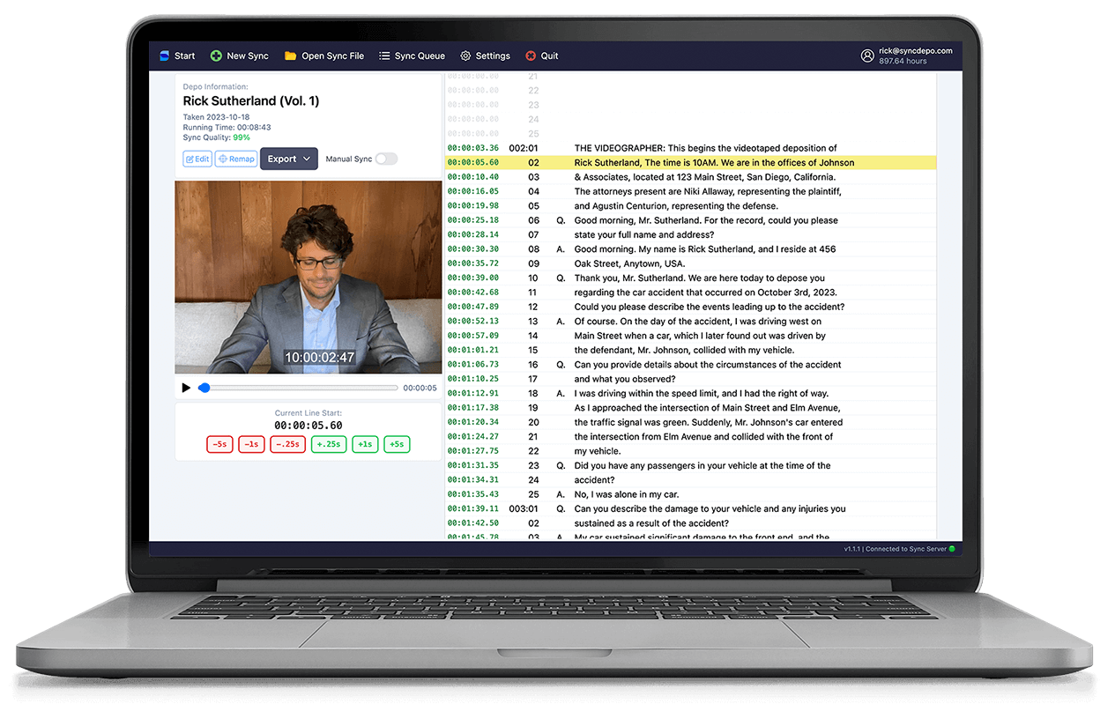Click the red Quit icon

tap(530, 56)
